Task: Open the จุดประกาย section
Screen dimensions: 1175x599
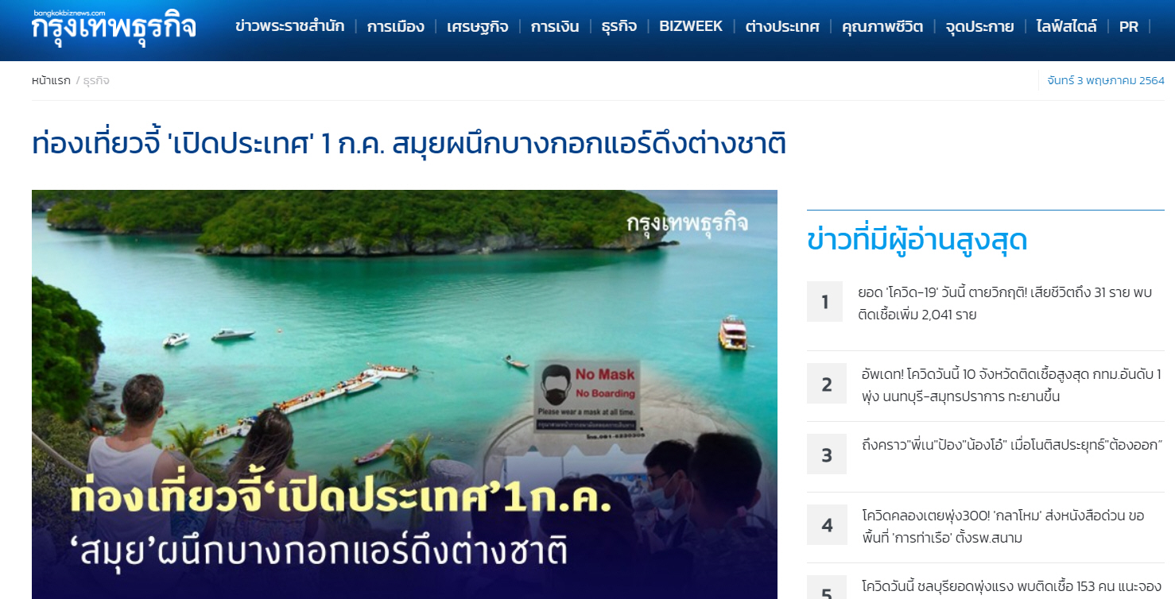Action: pos(979,26)
